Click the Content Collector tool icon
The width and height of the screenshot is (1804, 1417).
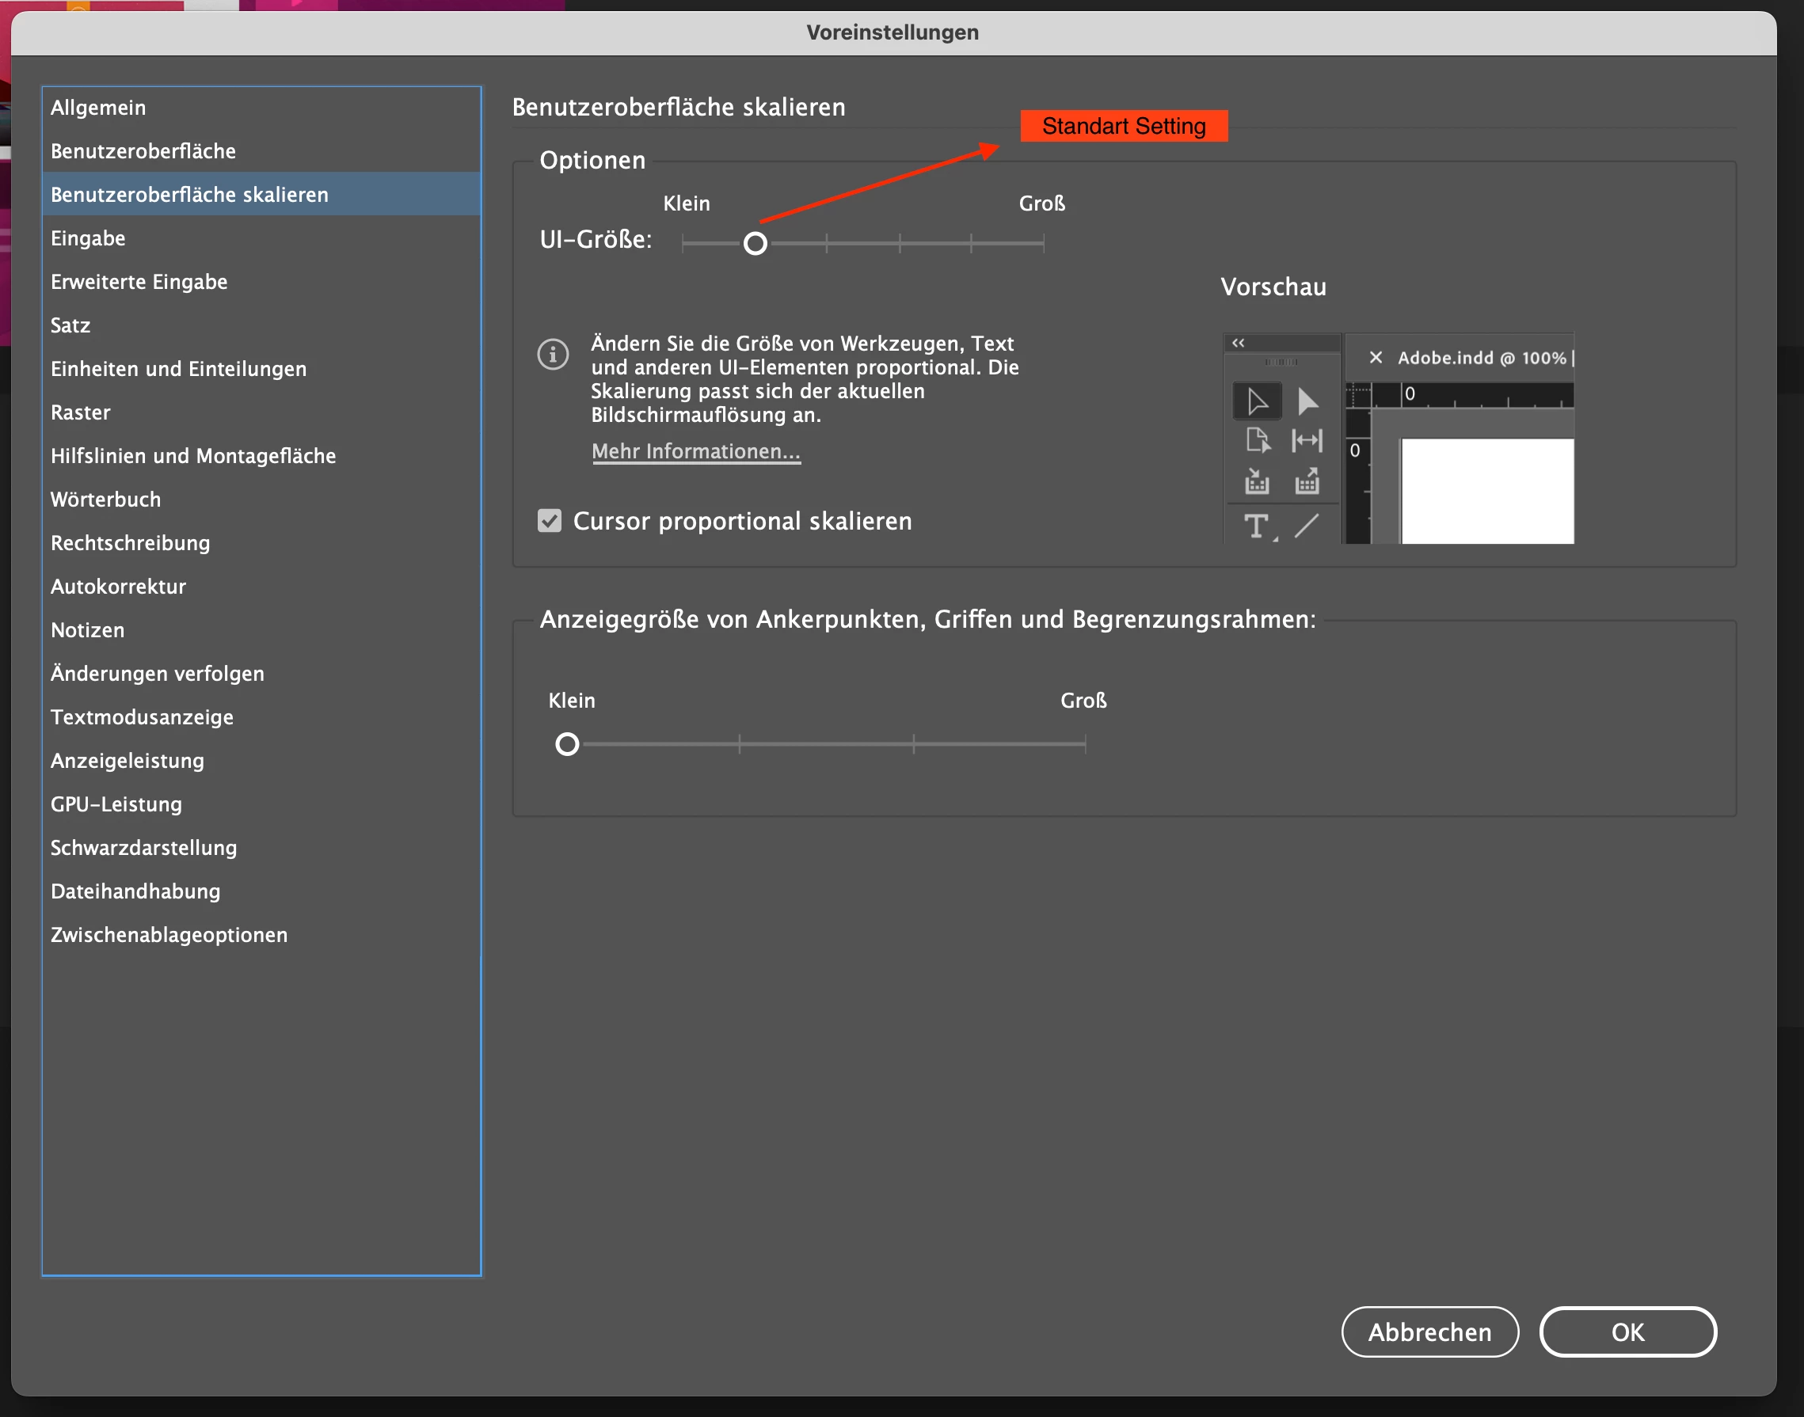[1257, 481]
